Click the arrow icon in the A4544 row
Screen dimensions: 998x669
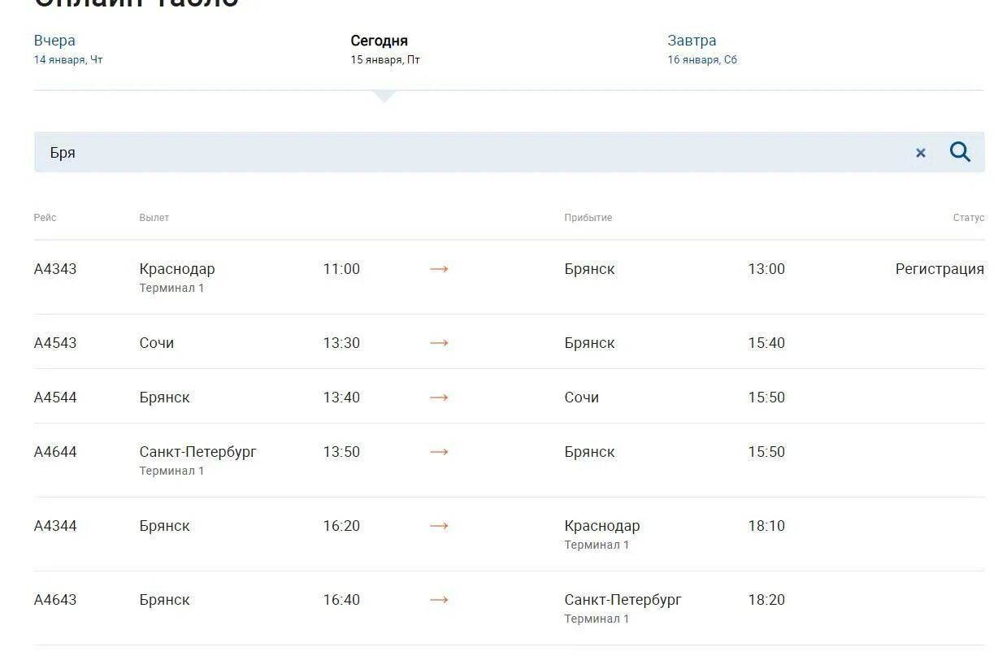(x=439, y=397)
